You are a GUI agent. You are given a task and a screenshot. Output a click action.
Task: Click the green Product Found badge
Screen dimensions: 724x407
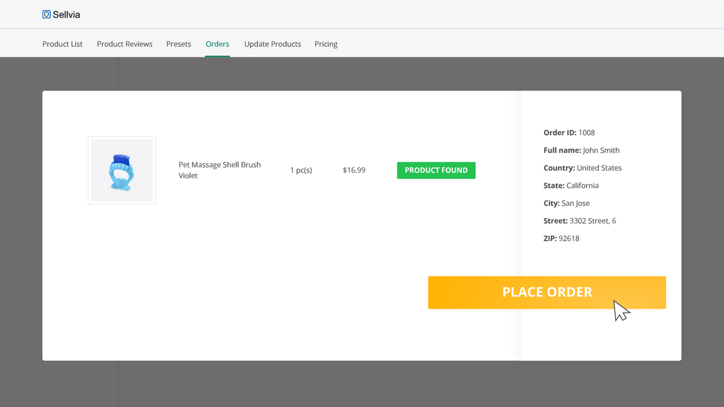(x=436, y=170)
